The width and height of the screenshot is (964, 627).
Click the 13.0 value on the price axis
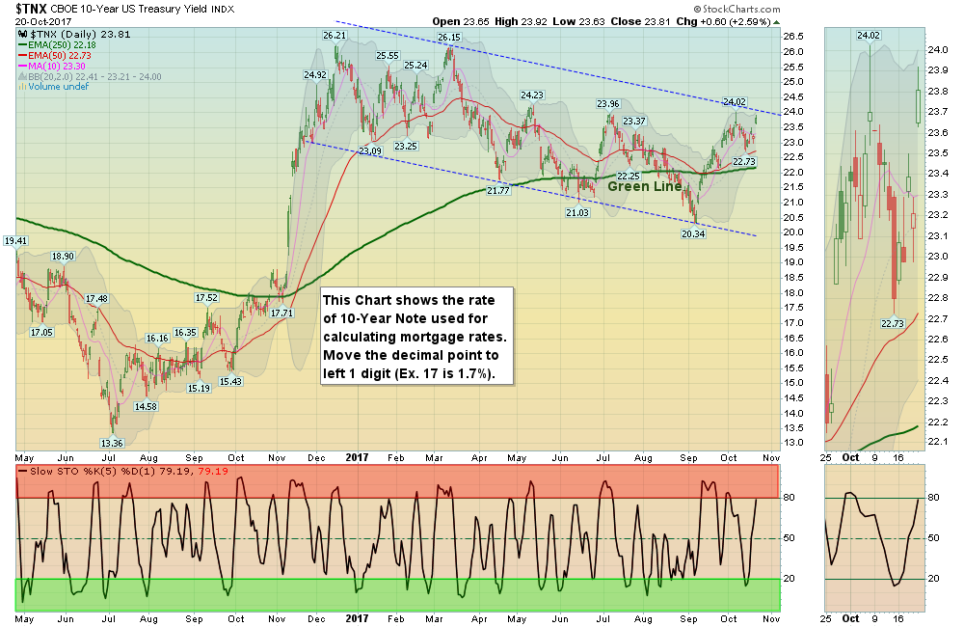click(x=793, y=443)
